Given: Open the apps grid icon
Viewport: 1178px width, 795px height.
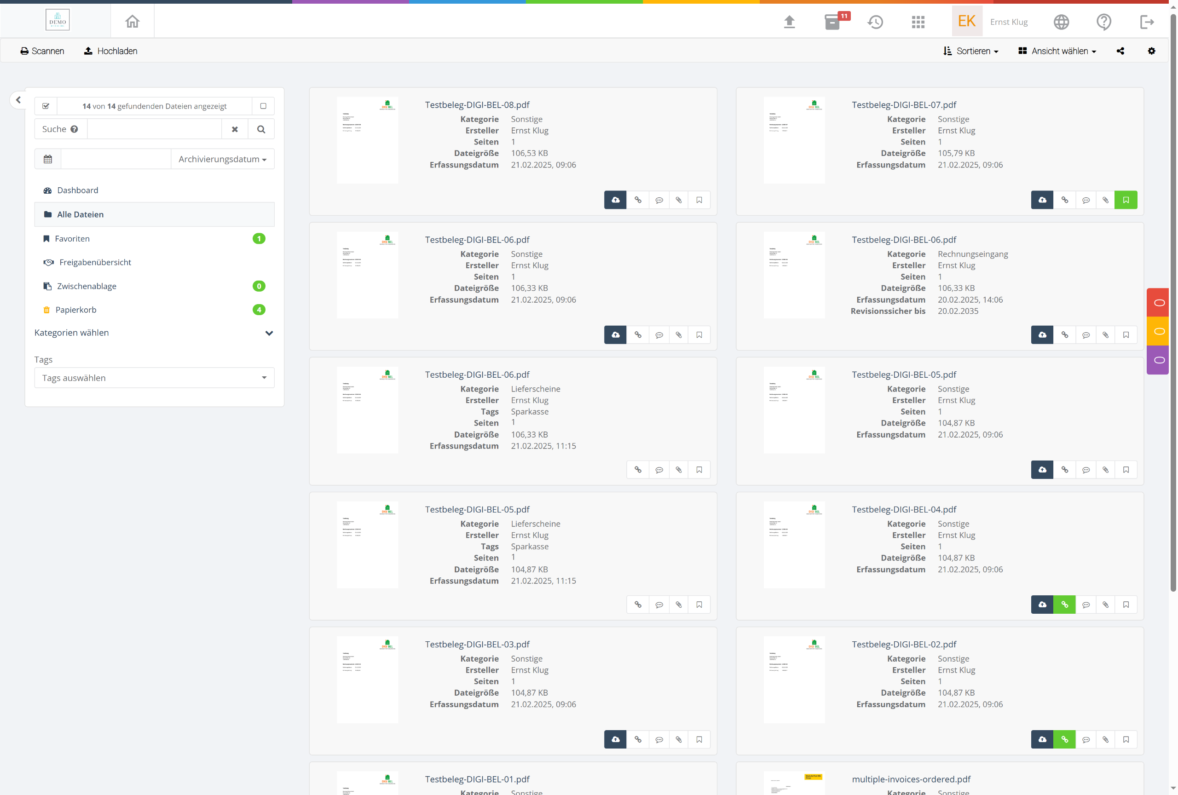Looking at the screenshot, I should [x=918, y=22].
